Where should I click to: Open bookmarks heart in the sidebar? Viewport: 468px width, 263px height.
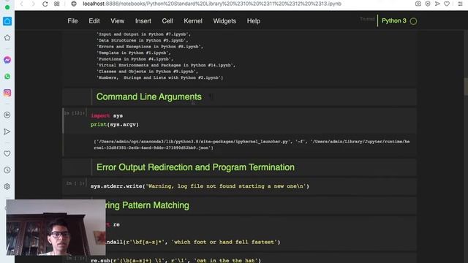[x=7, y=153]
